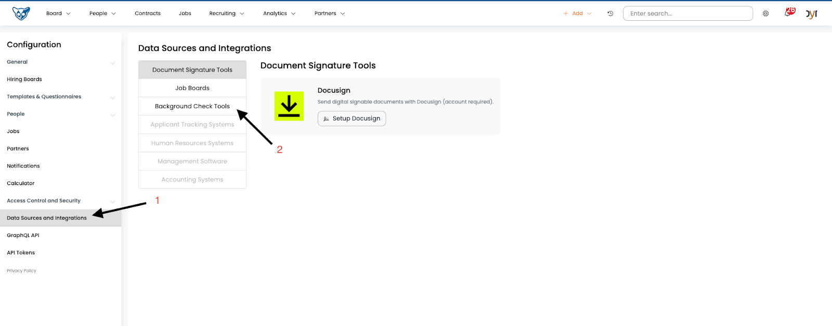Go to Contracts in top navigation
832x326 pixels.
[148, 14]
